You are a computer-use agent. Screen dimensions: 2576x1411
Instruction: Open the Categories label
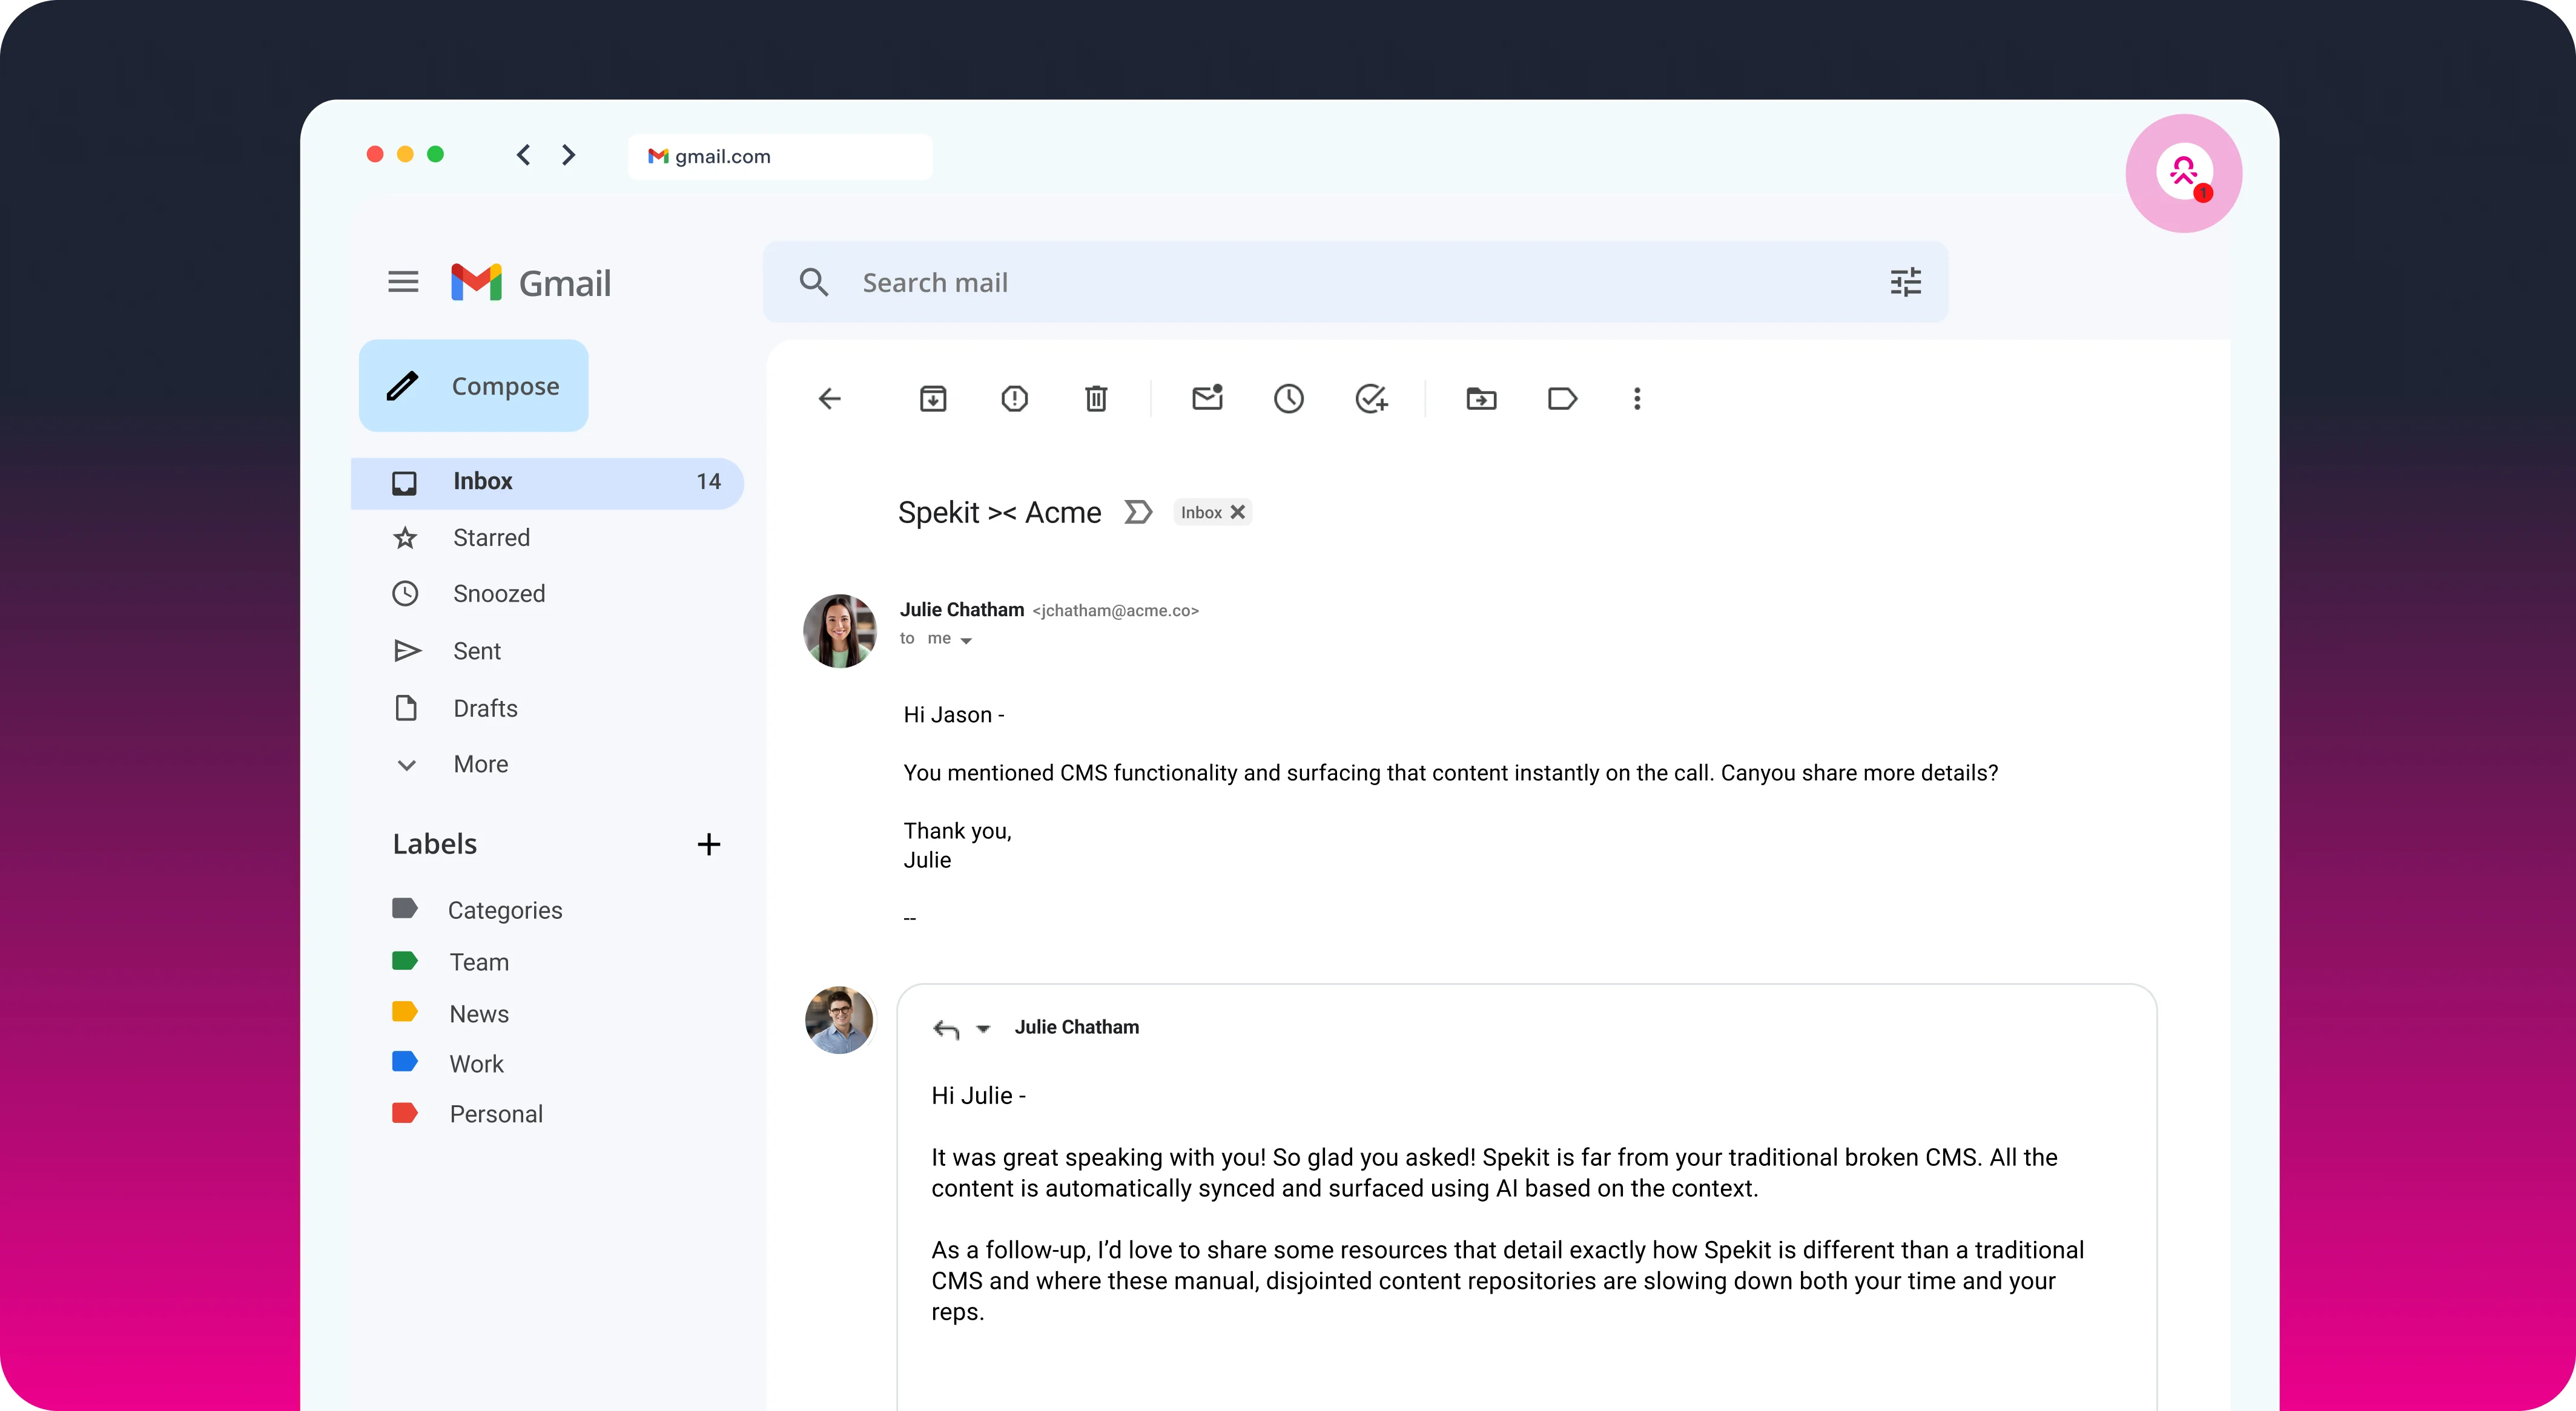coord(505,912)
